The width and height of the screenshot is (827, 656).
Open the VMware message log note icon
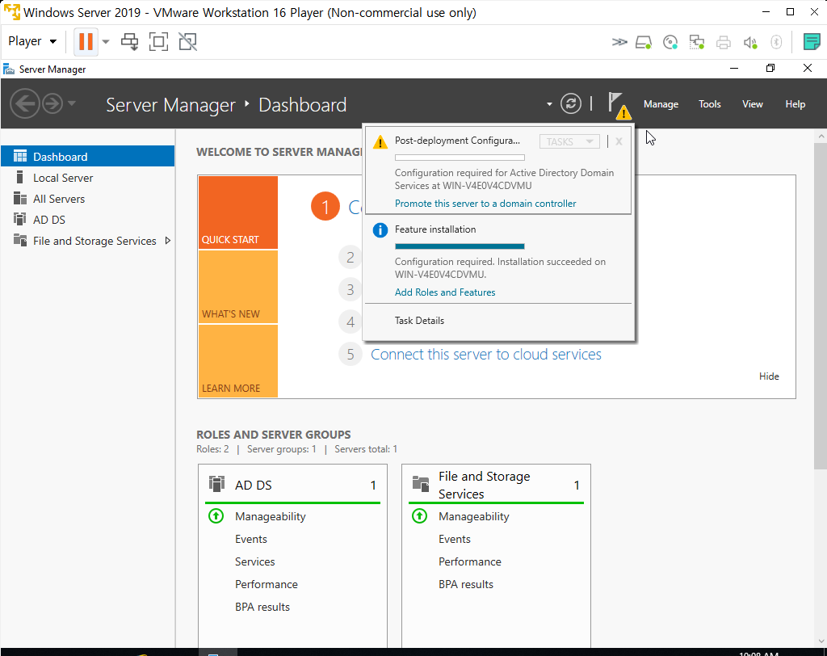(x=811, y=42)
